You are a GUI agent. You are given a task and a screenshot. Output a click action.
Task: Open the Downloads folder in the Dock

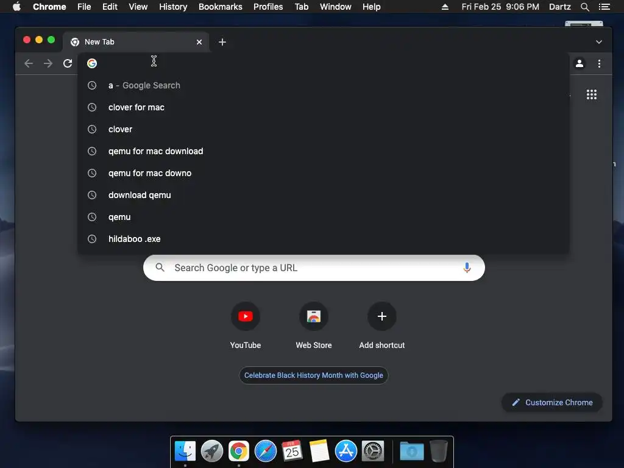411,451
